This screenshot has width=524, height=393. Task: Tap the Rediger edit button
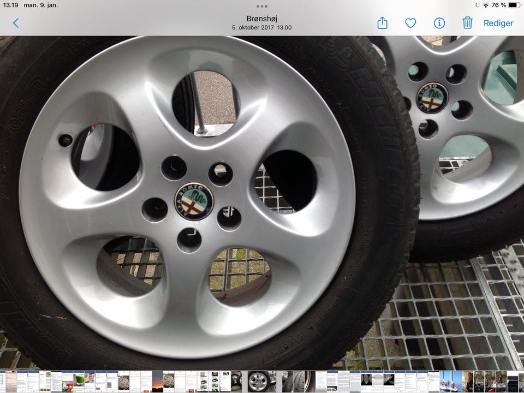click(498, 23)
